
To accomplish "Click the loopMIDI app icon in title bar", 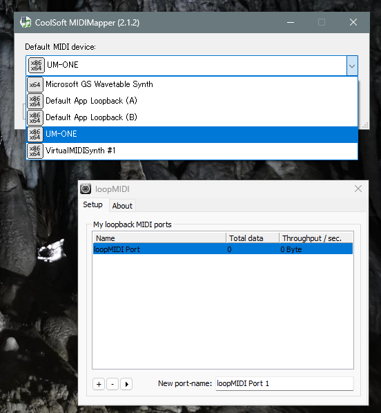I will coord(86,189).
